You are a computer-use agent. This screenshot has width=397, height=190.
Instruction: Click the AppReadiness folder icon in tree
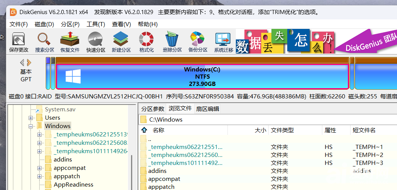point(48,184)
